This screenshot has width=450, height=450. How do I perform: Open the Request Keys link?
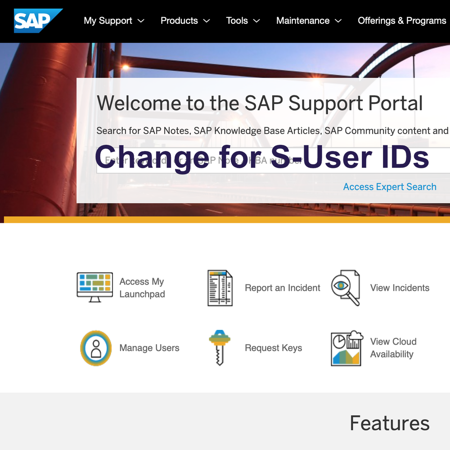click(x=273, y=348)
